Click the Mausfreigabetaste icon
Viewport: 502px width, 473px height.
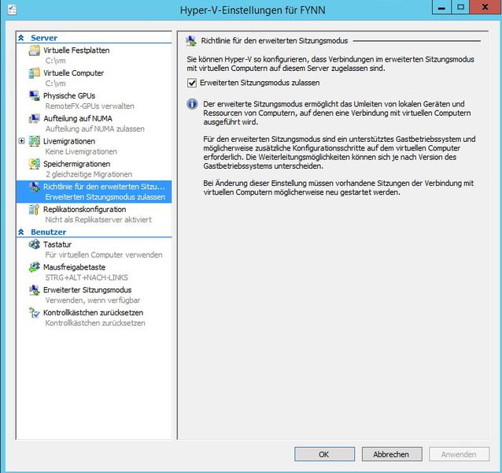pos(35,267)
